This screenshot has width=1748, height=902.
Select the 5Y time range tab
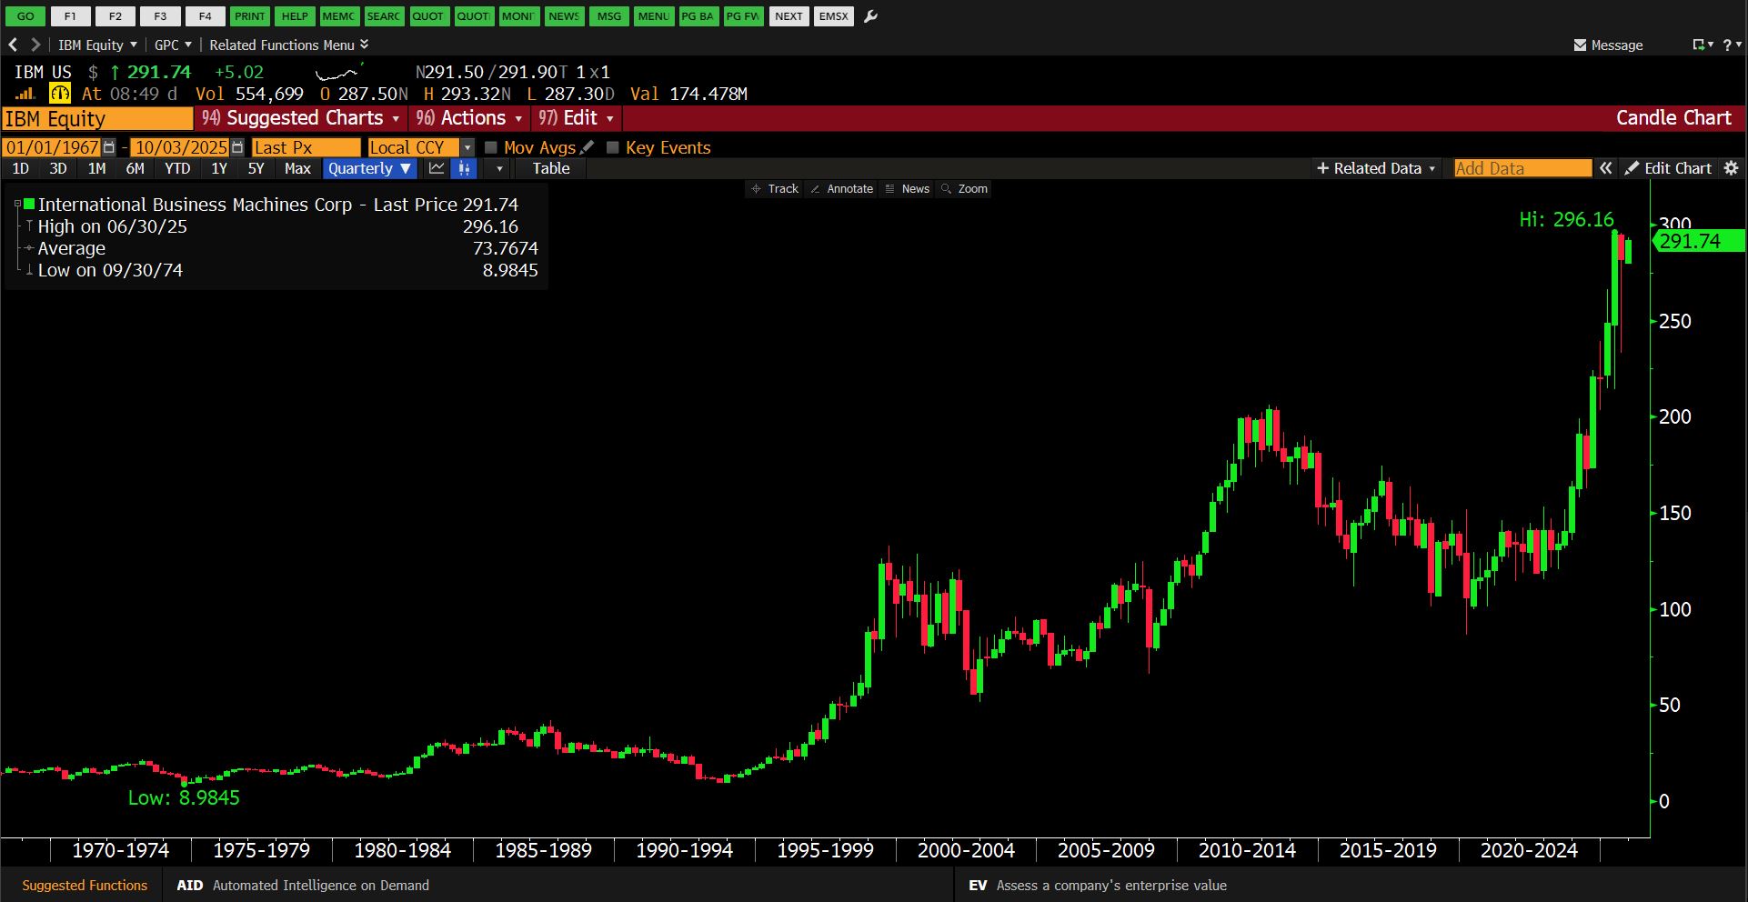coord(256,168)
